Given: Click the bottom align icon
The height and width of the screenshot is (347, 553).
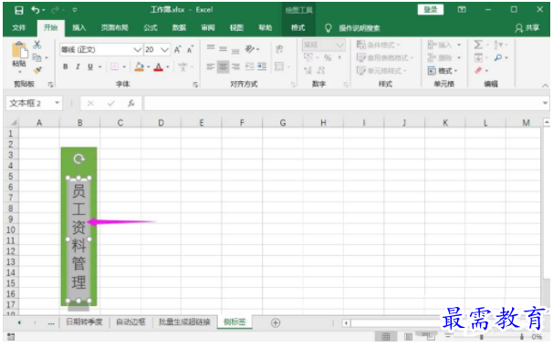Looking at the screenshot, I should tap(235, 51).
